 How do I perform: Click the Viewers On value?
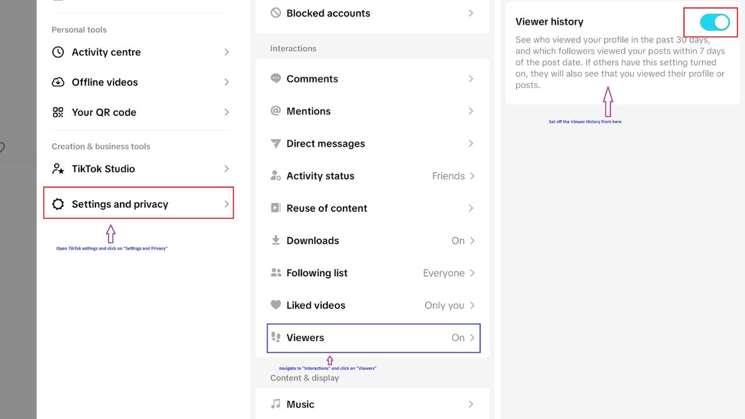tap(458, 338)
